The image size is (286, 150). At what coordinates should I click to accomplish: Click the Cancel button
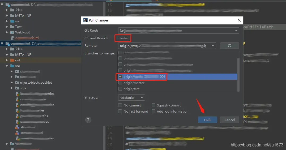tap(229, 120)
